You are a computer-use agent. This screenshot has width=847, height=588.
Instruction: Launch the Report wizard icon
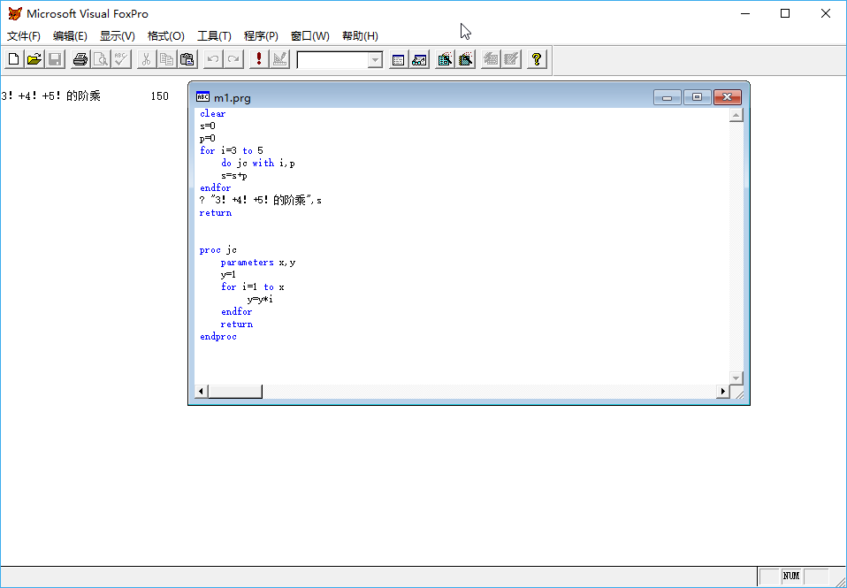(x=466, y=59)
